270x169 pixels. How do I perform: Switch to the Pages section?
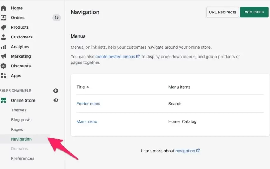tap(17, 129)
